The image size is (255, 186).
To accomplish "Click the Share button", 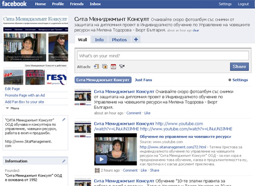I will pos(239,67).
